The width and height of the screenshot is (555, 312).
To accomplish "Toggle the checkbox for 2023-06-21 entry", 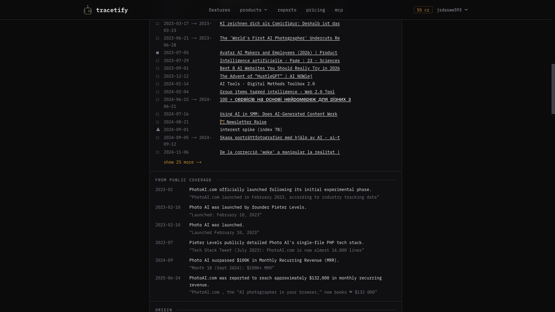I will click(x=158, y=38).
